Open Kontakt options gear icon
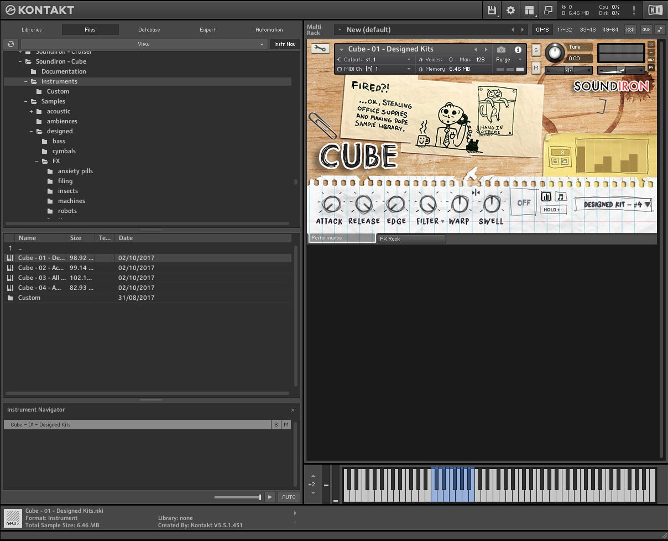668x541 pixels. (510, 10)
